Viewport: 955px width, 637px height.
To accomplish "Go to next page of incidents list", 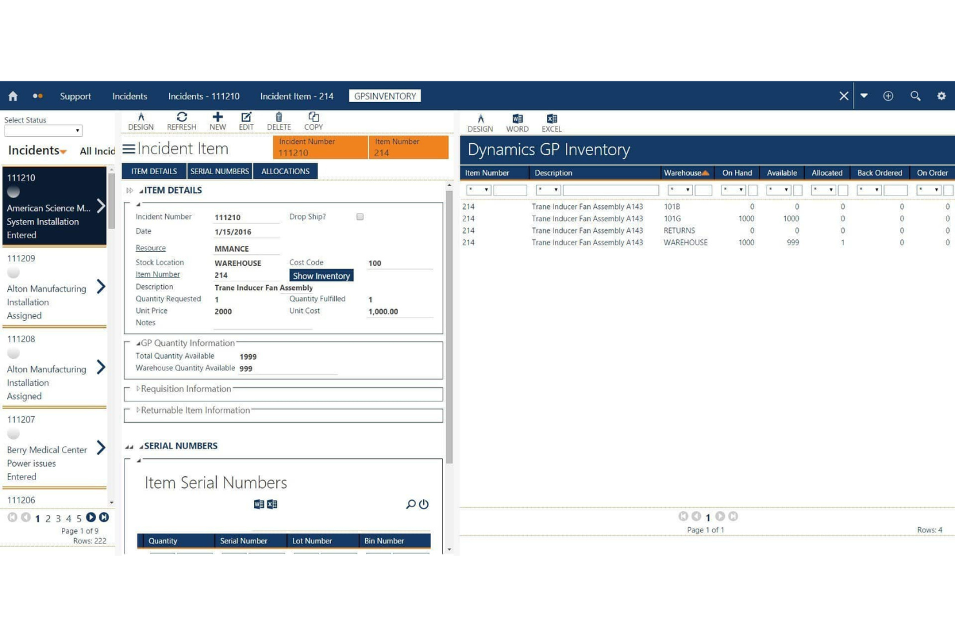I will (91, 517).
